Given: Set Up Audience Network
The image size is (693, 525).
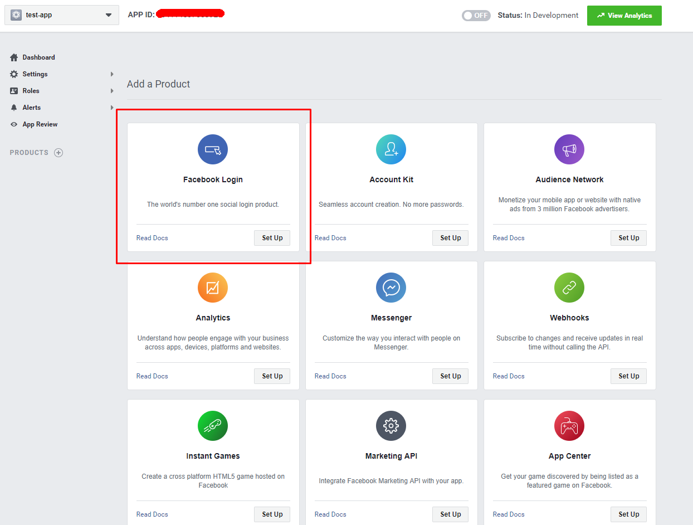Looking at the screenshot, I should tap(629, 238).
